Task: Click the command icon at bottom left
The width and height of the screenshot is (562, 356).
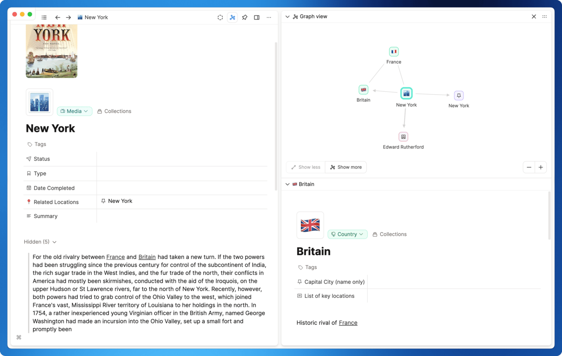Action: 19,337
